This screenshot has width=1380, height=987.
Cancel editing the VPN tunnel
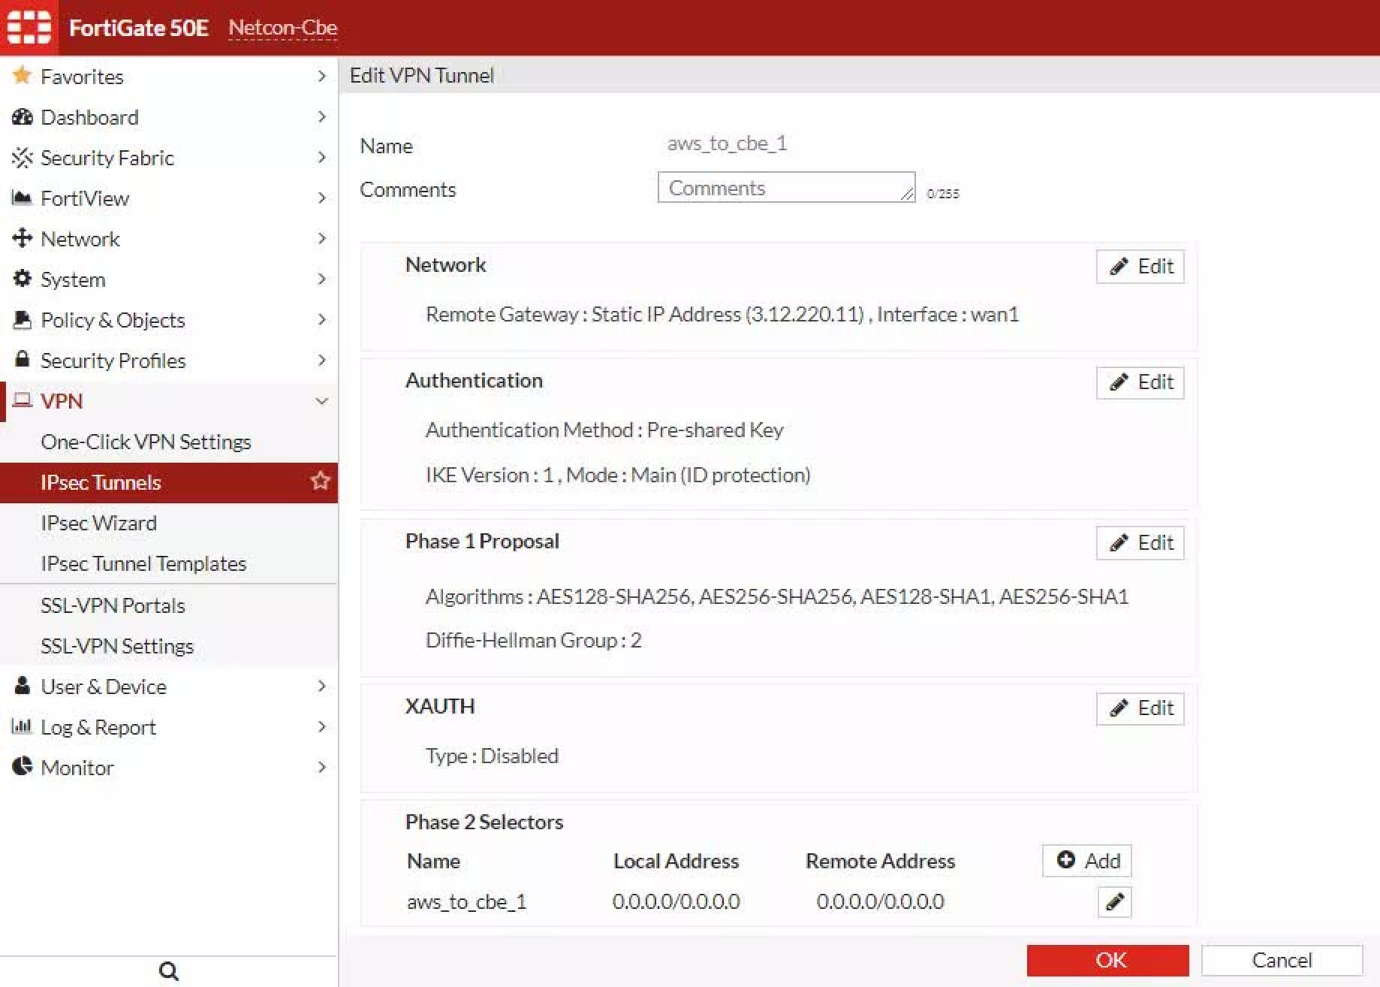pos(1282,960)
